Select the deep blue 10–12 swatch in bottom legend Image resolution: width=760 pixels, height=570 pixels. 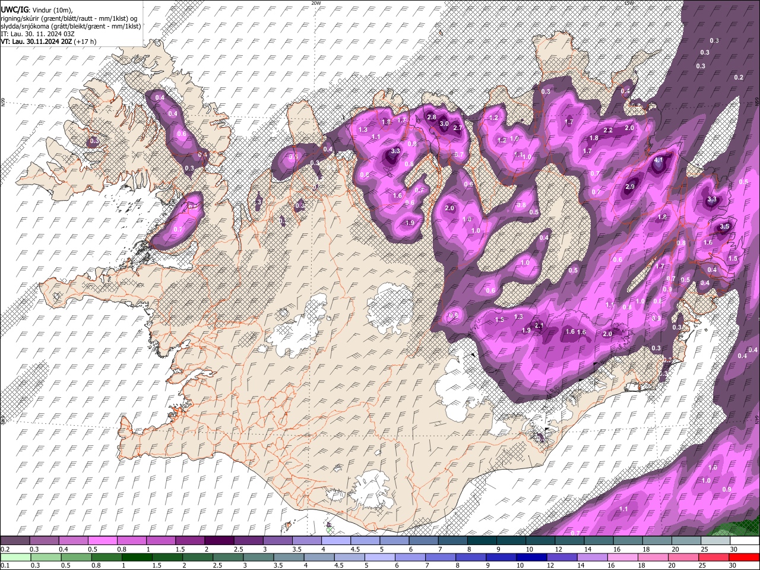531,557
